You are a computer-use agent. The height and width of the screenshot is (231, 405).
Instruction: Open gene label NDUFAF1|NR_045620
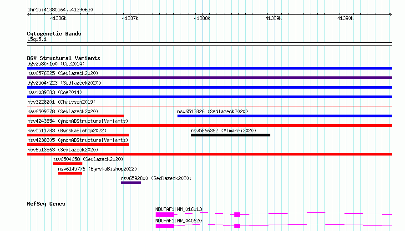click(178, 221)
